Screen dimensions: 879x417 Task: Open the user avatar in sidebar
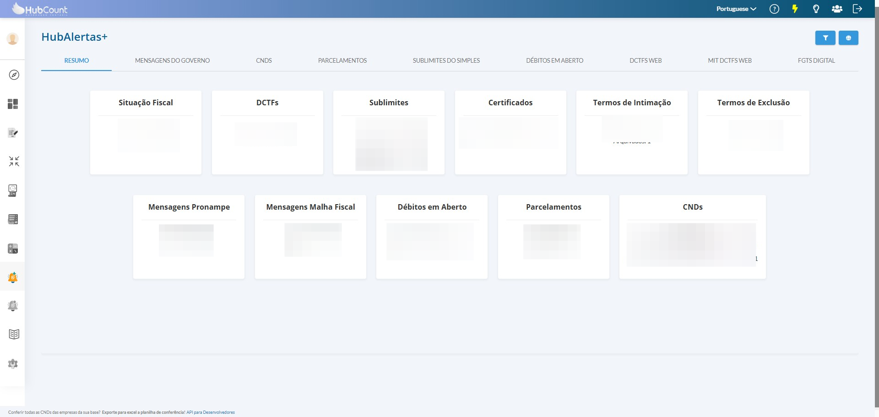[x=12, y=39]
